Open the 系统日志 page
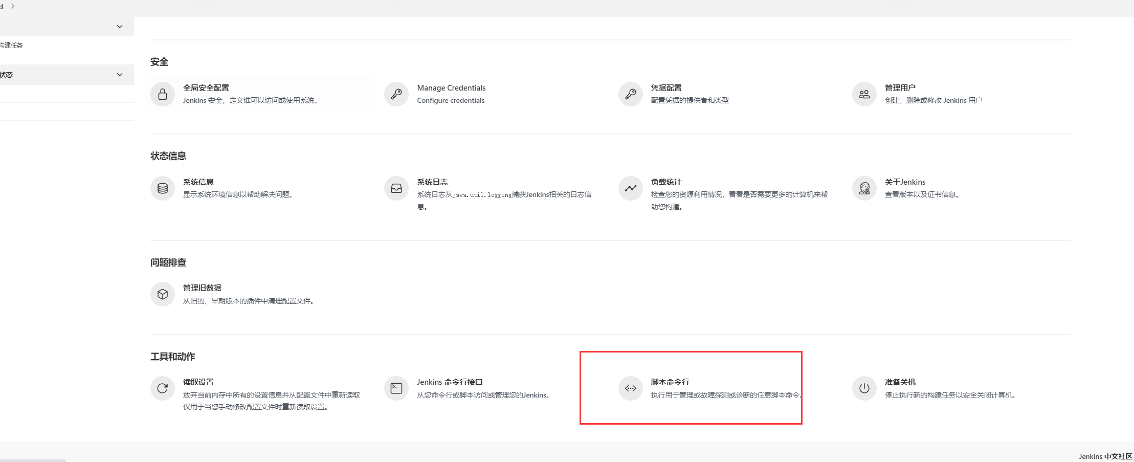Screen dimensions: 1134x462 click(432, 182)
